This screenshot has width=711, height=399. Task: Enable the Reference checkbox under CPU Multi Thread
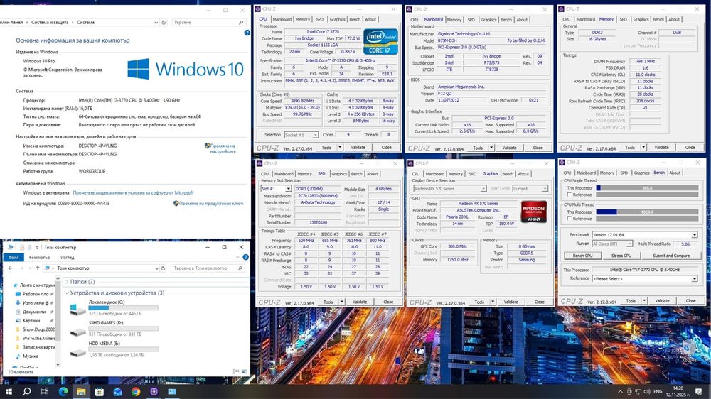569,219
